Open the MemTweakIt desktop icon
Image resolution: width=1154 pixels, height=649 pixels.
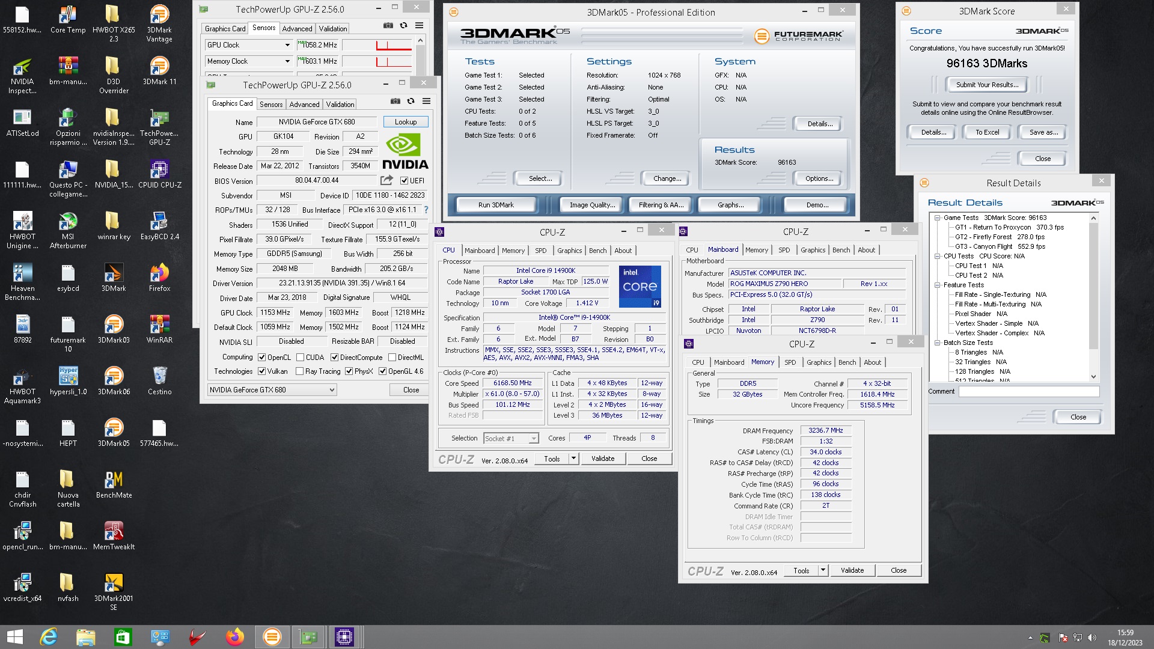click(114, 536)
